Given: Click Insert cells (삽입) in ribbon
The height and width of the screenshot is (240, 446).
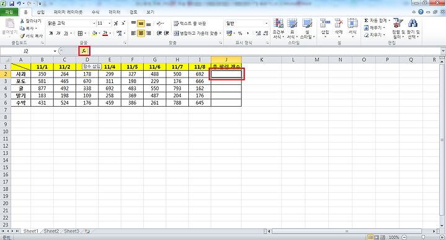Looking at the screenshot, I should click(x=325, y=29).
